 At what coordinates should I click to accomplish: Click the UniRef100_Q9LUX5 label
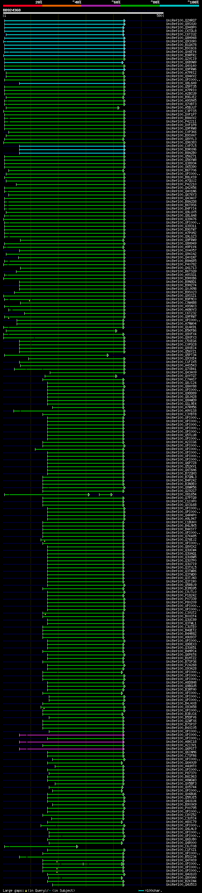181,212
